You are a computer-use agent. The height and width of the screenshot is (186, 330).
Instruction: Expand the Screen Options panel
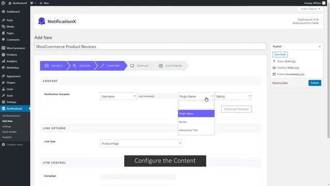coord(310,9)
